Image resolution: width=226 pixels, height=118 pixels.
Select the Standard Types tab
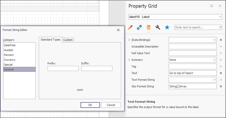[x=50, y=40]
